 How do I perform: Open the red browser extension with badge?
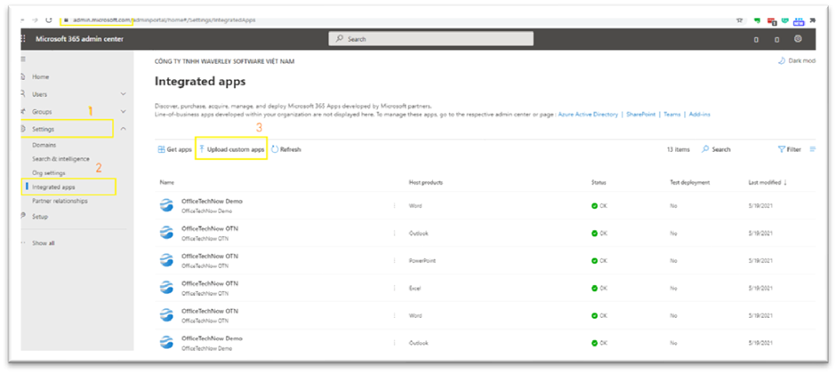(x=771, y=20)
